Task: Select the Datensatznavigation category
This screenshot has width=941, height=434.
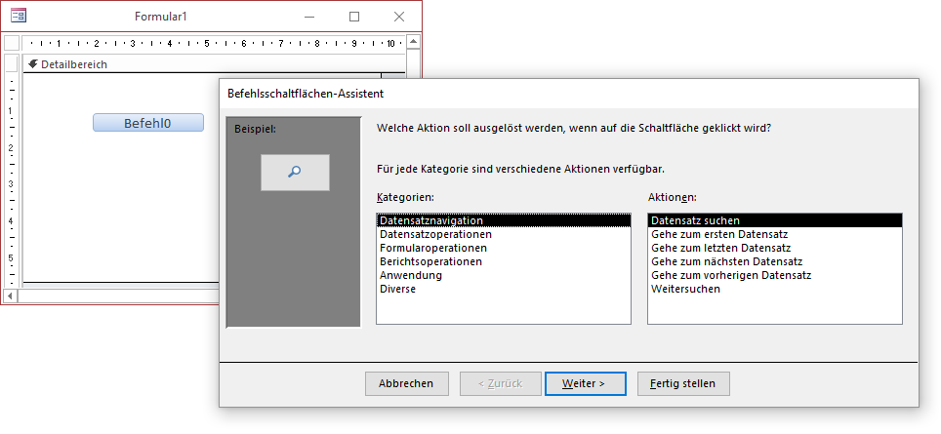Action: [x=504, y=220]
